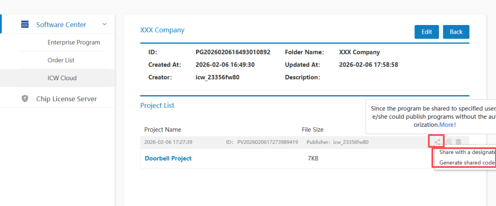
Task: Click the Project Name column header
Action: point(162,129)
